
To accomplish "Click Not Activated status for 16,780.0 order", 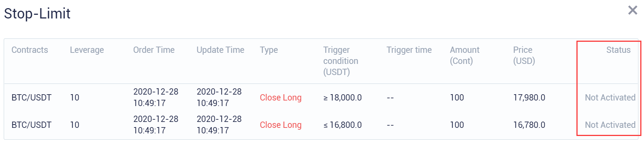I will click(x=610, y=125).
